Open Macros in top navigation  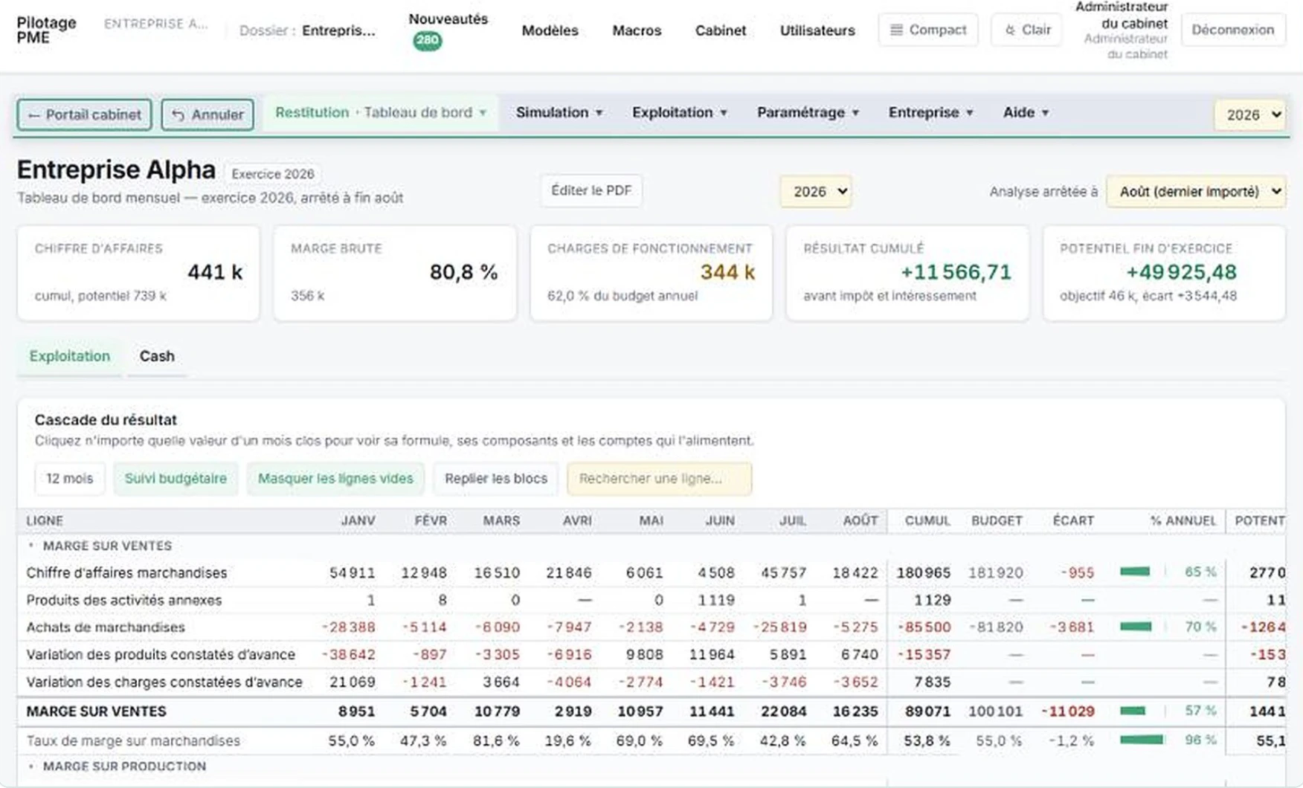tap(637, 30)
